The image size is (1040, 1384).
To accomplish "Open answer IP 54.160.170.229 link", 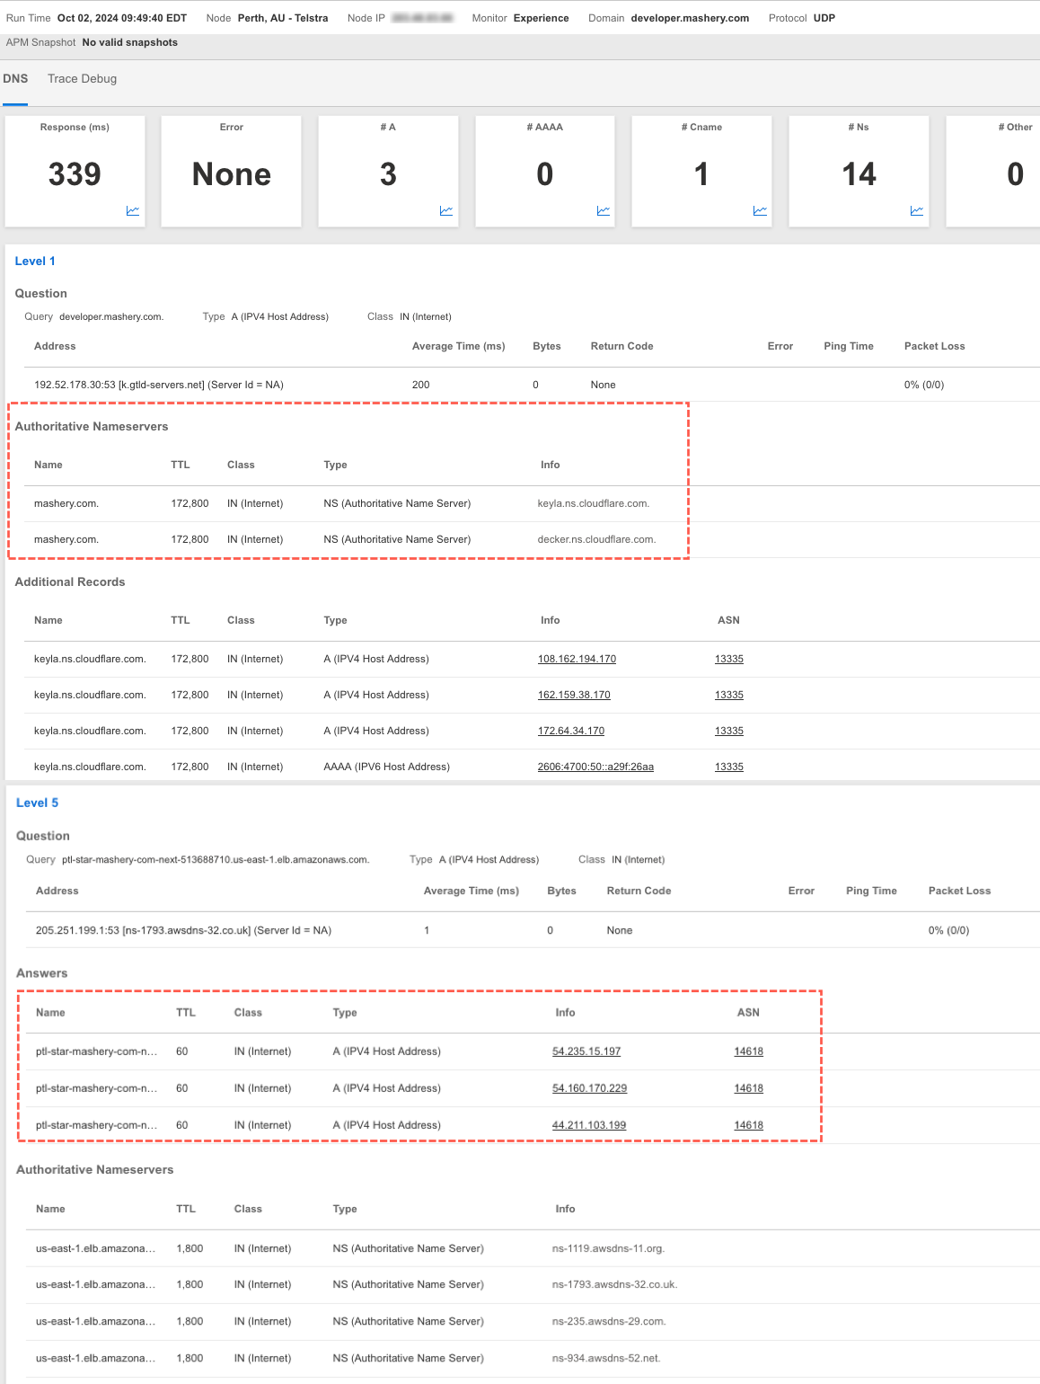I will point(589,1088).
